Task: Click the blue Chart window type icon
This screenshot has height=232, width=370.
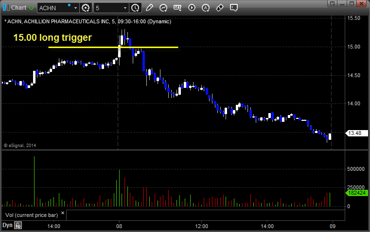Action: click(x=6, y=8)
